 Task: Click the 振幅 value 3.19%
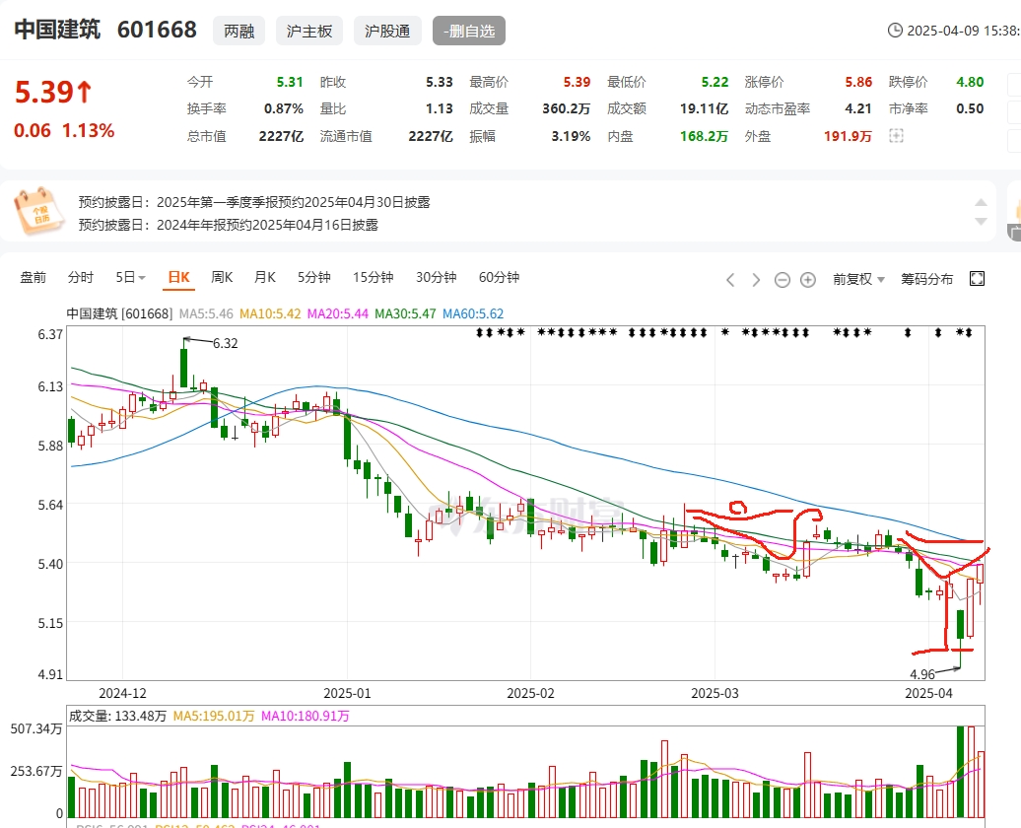[571, 136]
